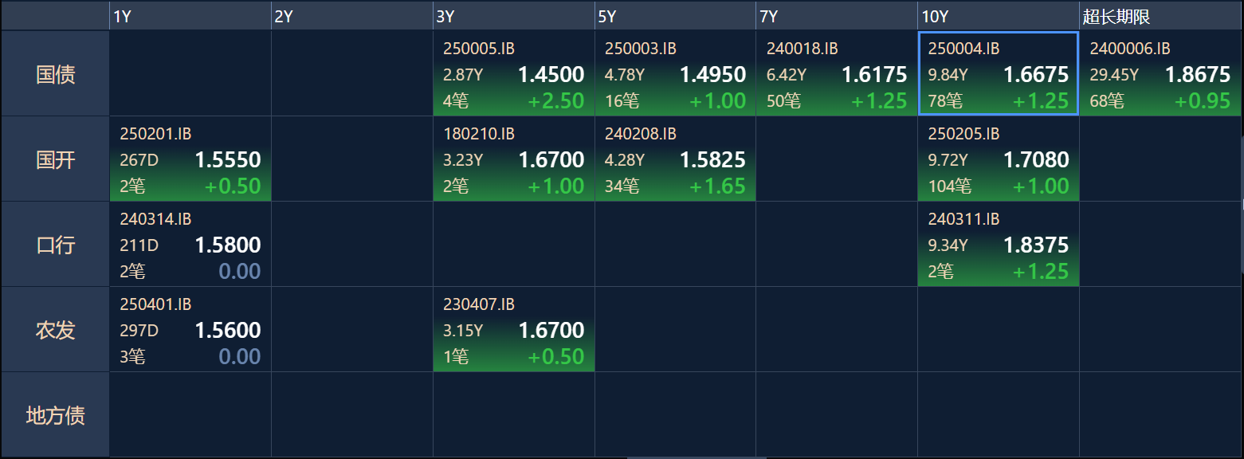Select the 250205.IB 10Y cell

[x=998, y=159]
